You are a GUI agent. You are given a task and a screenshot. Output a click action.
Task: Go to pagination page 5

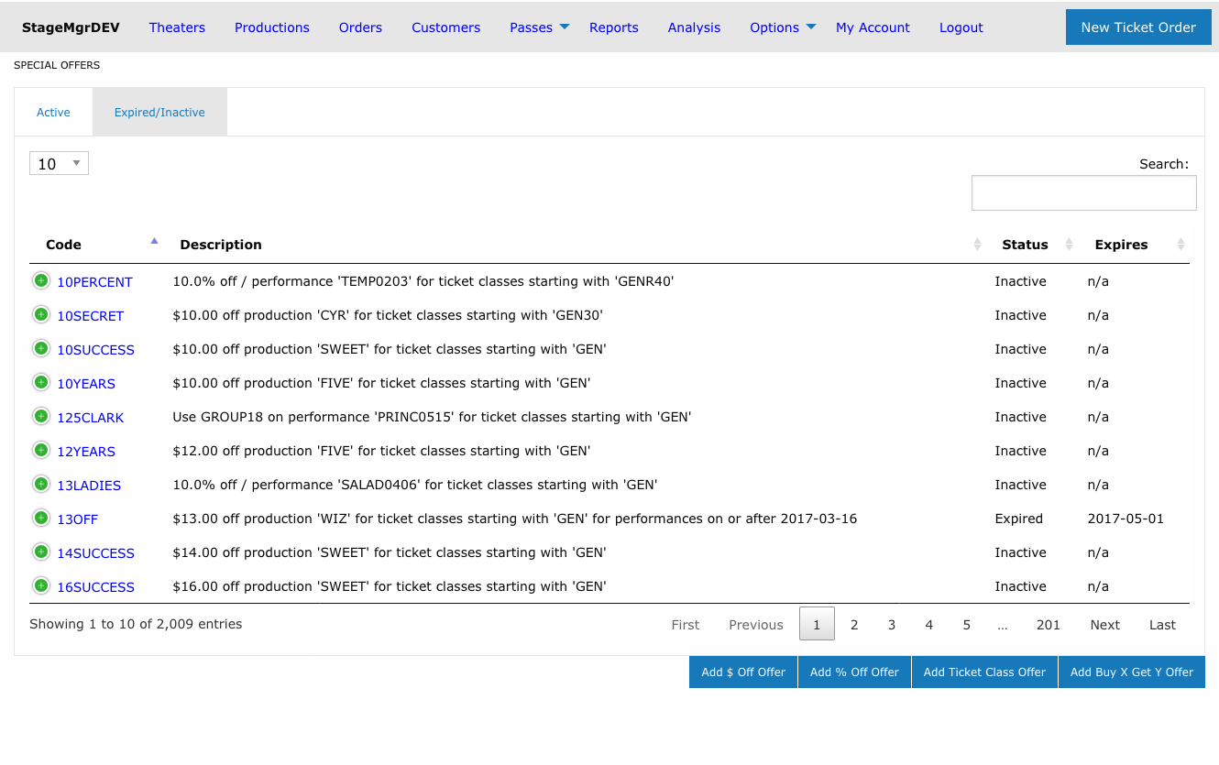click(966, 624)
